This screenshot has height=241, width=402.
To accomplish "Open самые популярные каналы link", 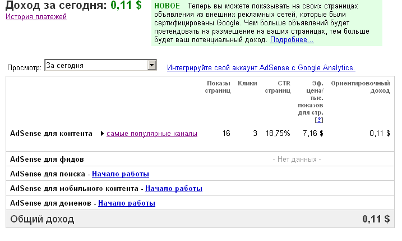I will 152,134.
